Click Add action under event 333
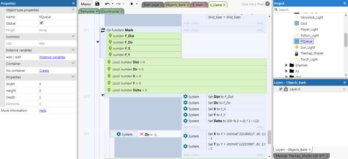 pyautogui.click(x=191, y=155)
